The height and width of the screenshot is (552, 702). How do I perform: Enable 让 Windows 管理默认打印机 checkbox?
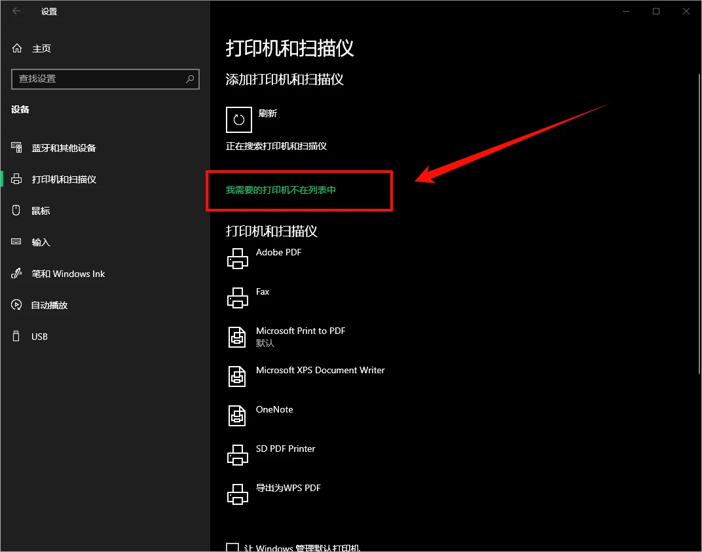232,547
